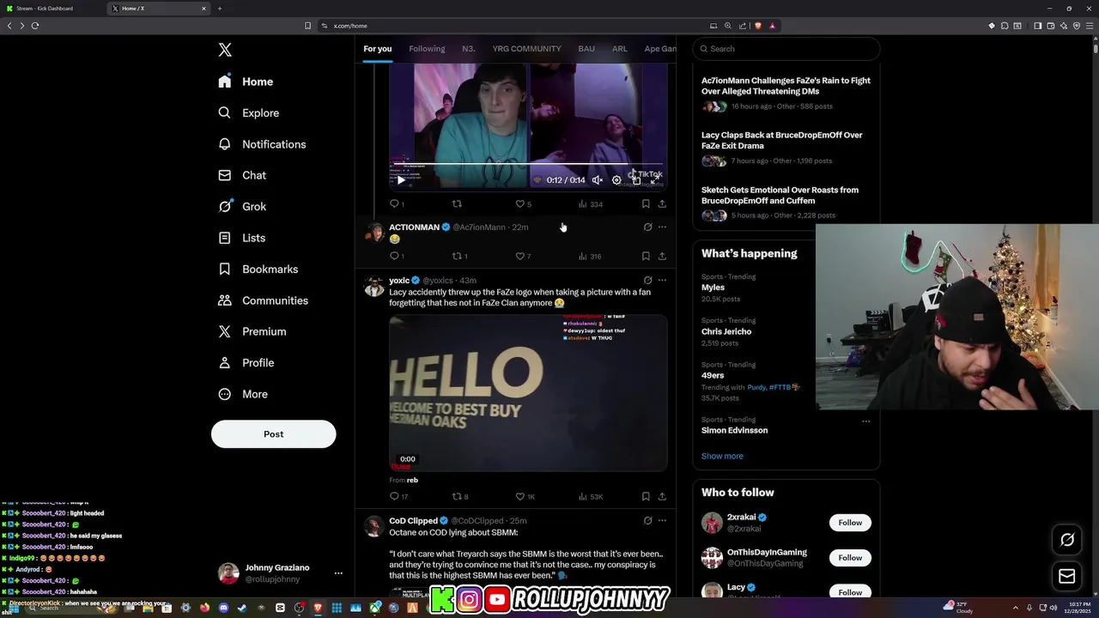Open the Explore page

click(x=248, y=112)
